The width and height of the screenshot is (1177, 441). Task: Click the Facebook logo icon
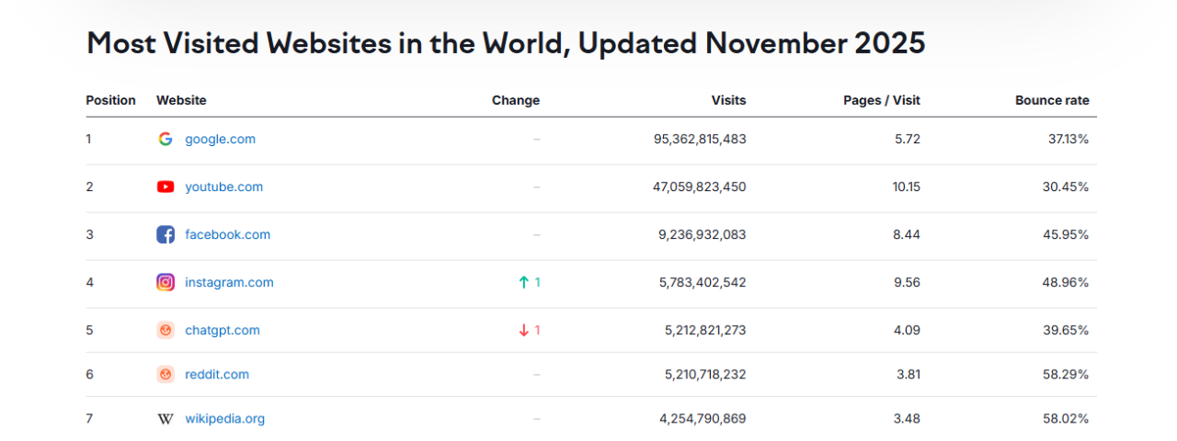tap(166, 234)
